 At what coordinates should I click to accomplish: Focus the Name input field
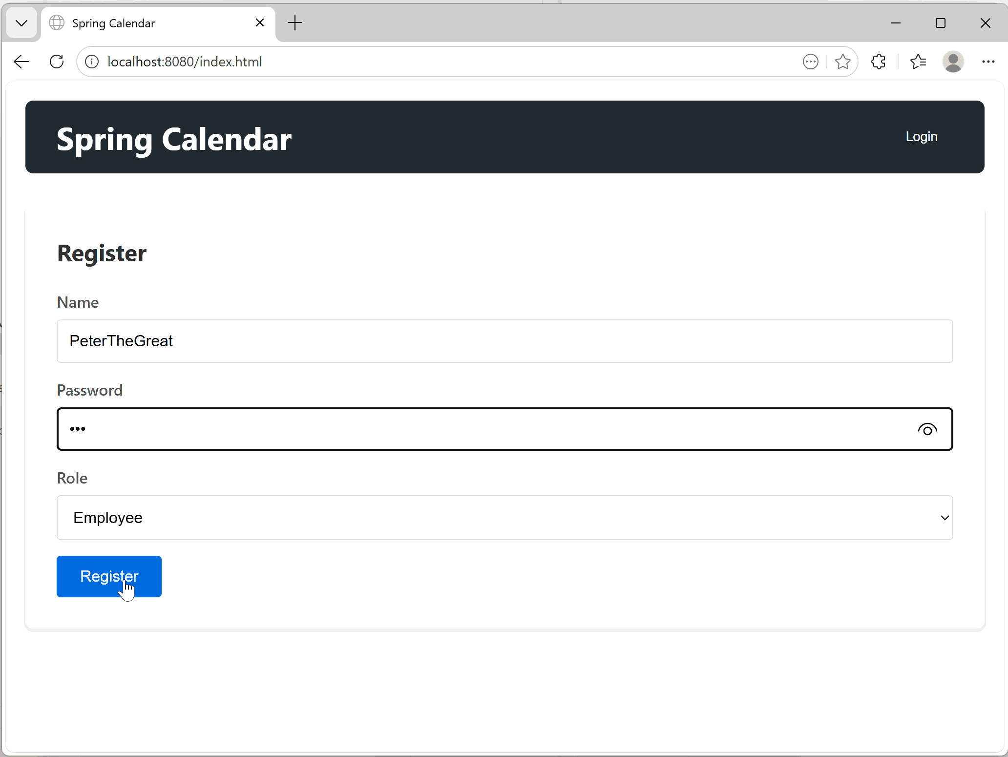tap(504, 341)
